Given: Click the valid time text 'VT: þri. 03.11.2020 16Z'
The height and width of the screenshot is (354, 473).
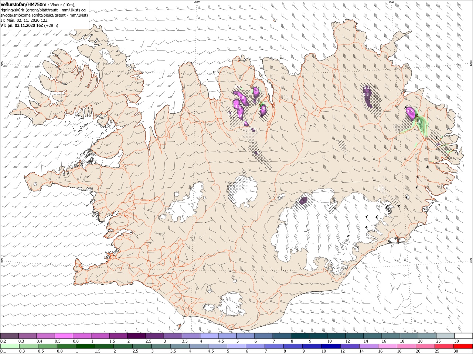Looking at the screenshot, I should pyautogui.click(x=22, y=25).
